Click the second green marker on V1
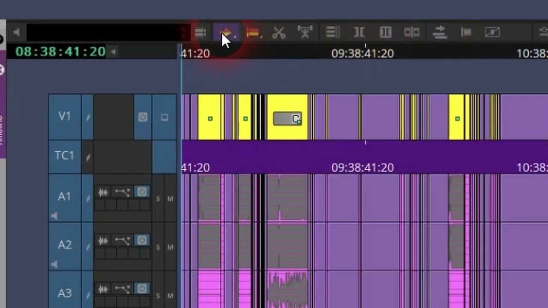The image size is (548, 308). tap(245, 118)
